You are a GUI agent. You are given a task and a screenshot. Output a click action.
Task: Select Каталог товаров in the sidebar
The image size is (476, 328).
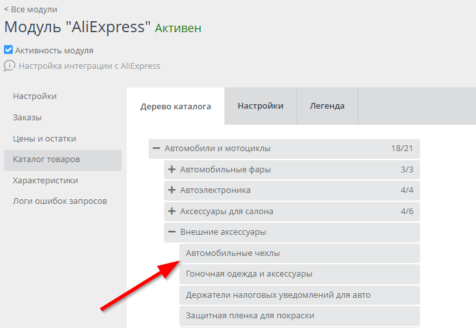(x=46, y=159)
